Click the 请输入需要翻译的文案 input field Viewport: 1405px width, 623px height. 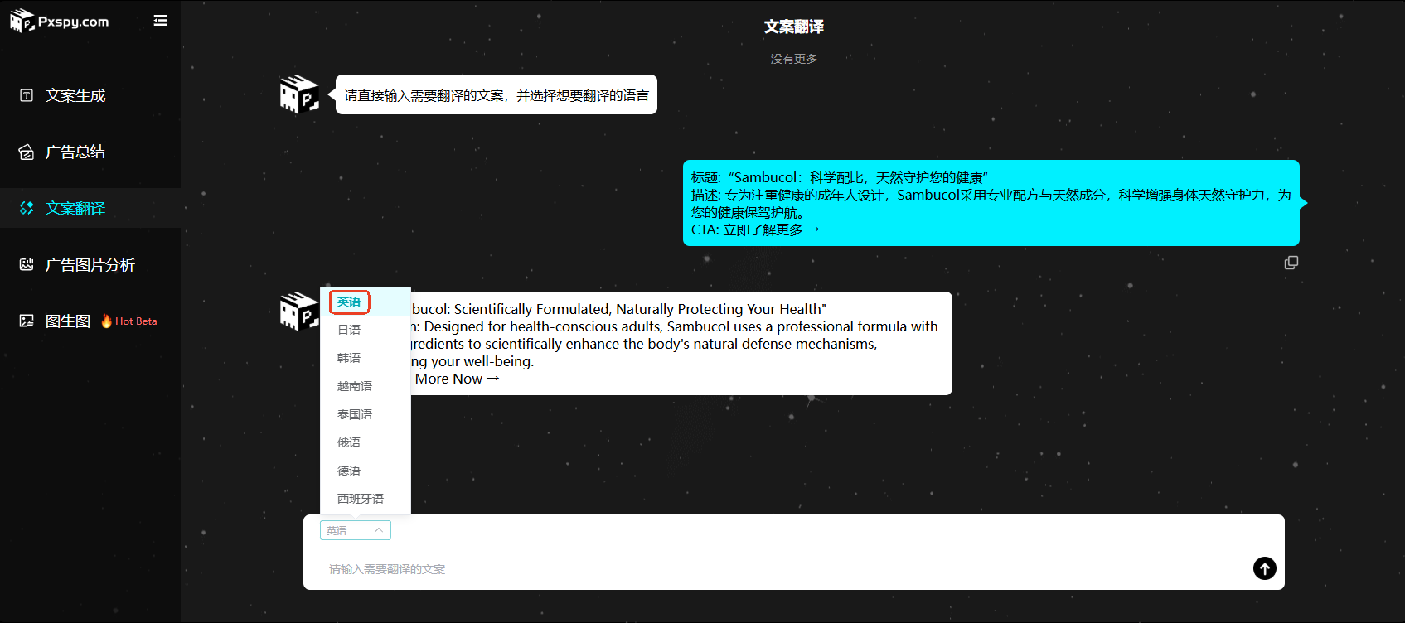tap(779, 569)
